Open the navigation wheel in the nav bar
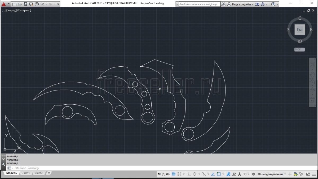The image size is (318, 179). pyautogui.click(x=312, y=65)
